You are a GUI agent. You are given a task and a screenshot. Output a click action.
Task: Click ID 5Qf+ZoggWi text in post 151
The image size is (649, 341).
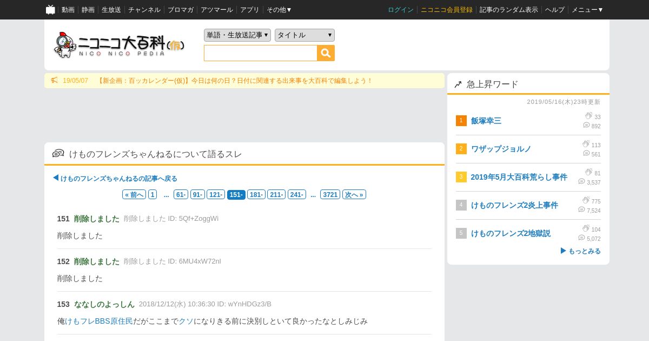point(193,219)
